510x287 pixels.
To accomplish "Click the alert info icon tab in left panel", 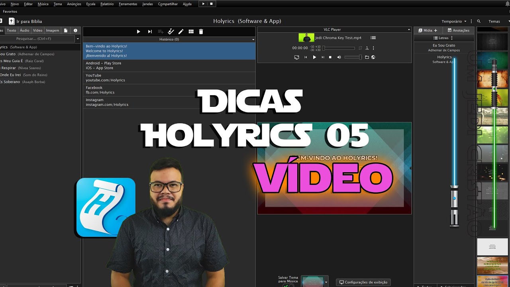I will coord(75,30).
